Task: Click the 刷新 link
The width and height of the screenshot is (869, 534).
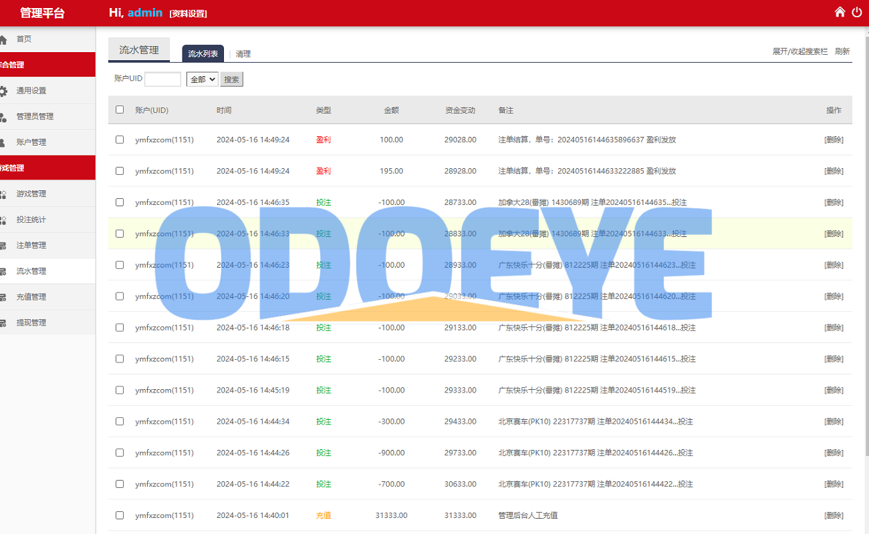Action: 842,51
